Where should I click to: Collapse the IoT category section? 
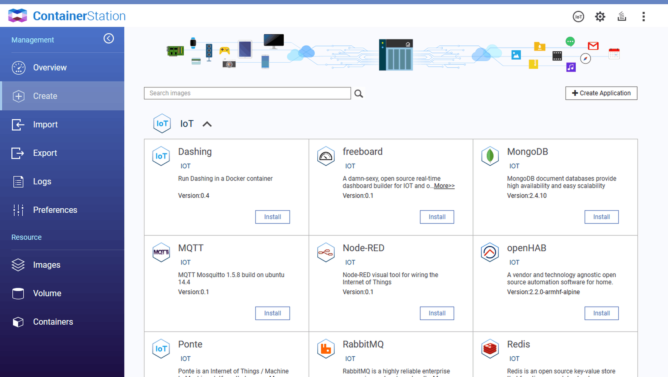pos(207,124)
